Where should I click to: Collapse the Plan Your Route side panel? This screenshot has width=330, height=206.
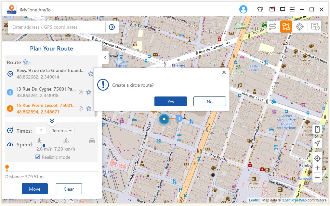[x=105, y=57]
